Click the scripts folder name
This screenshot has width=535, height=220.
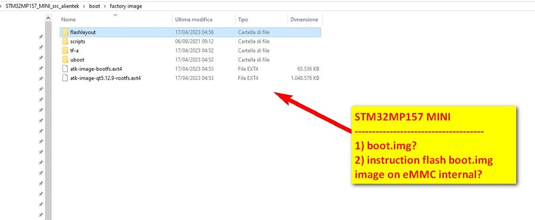tap(78, 42)
